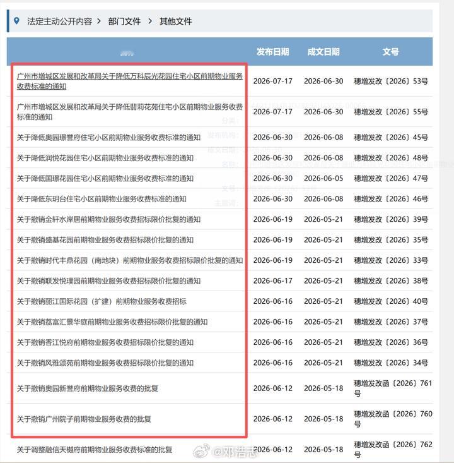The height and width of the screenshot is (463, 454).
Task: Open notice about 翡莉花苑 fee reduction
Action: click(130, 112)
